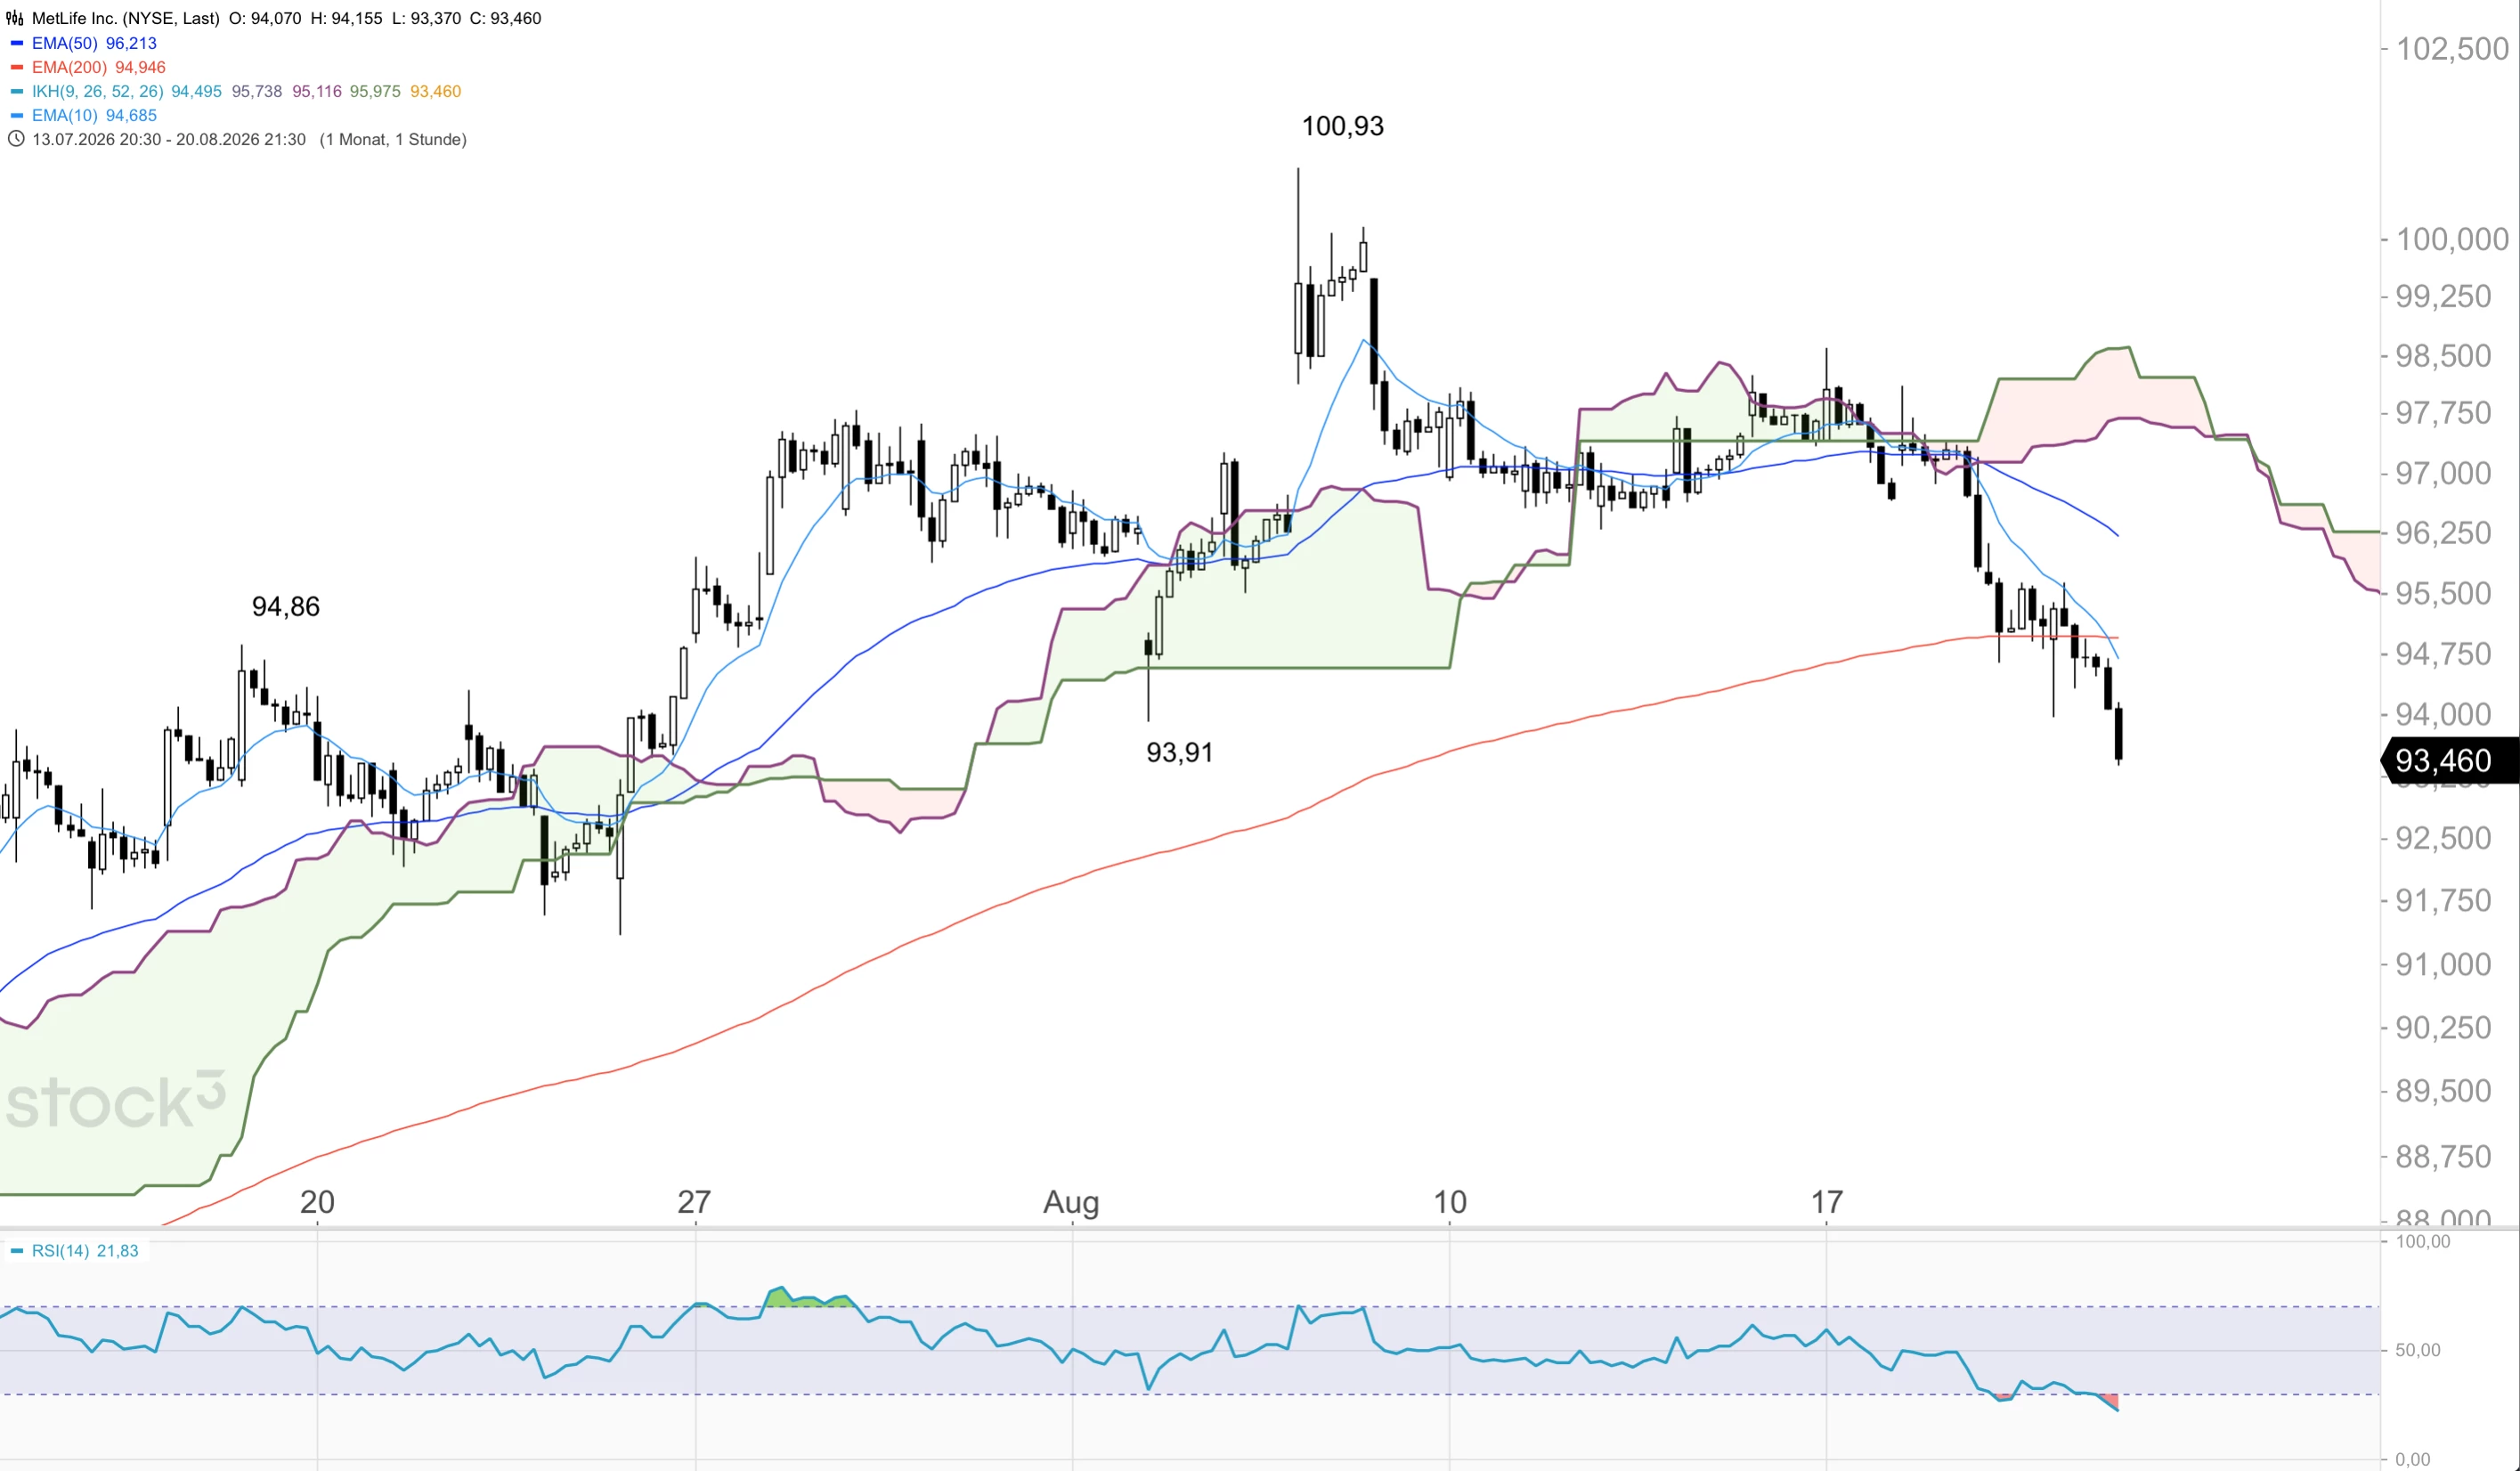Click the high annotation 100,93

1343,126
